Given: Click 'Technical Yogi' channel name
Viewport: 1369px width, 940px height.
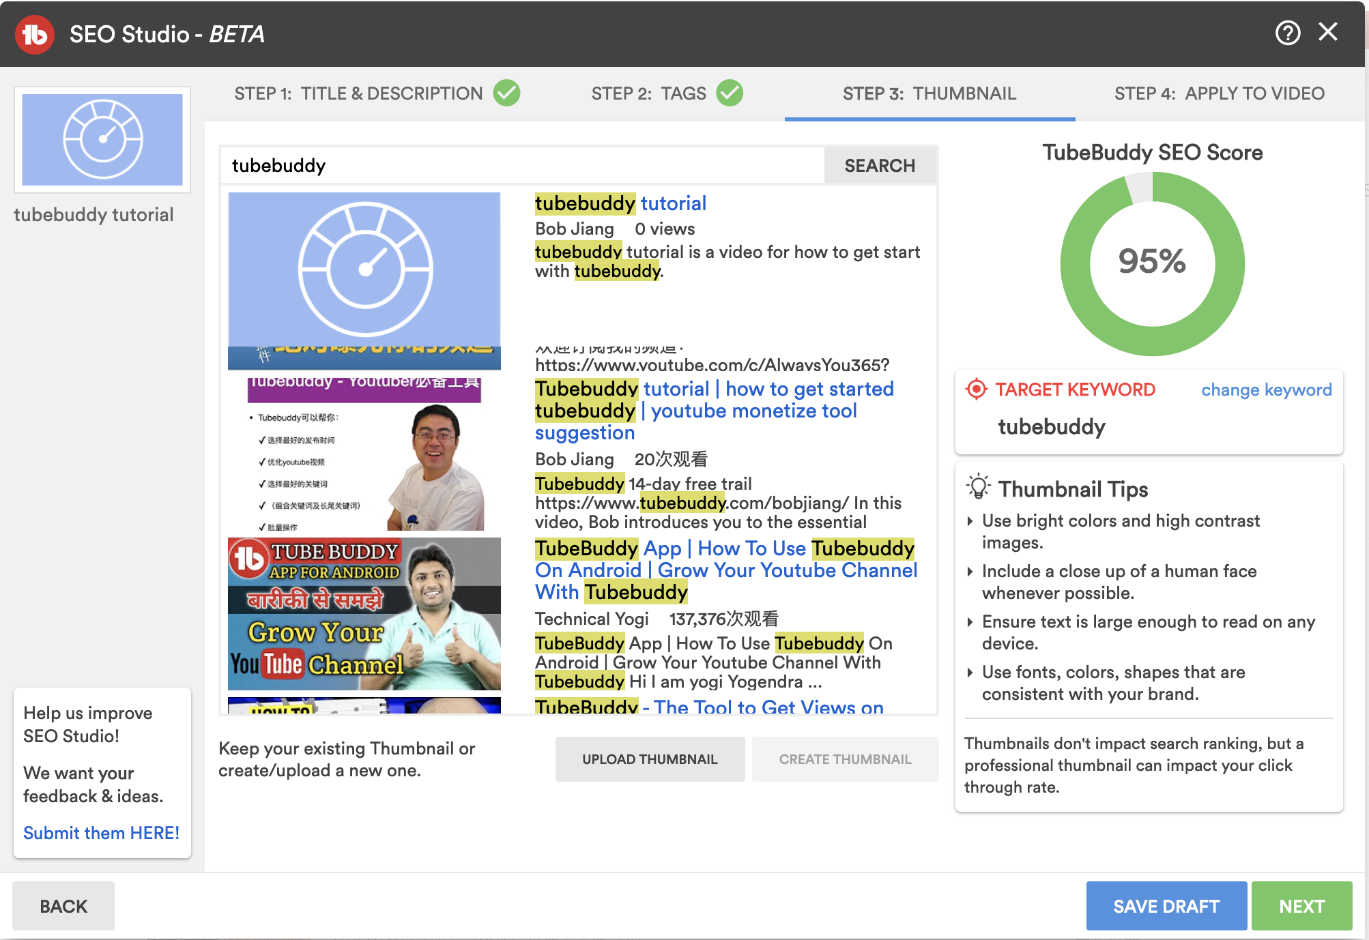Looking at the screenshot, I should coord(592,619).
